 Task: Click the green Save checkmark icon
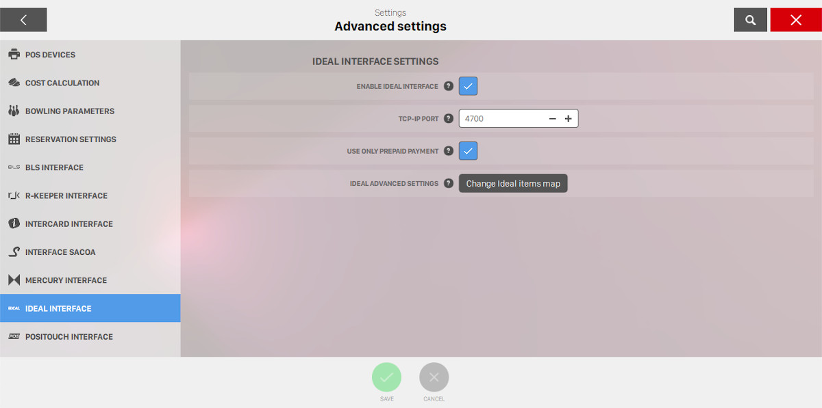coord(386,377)
